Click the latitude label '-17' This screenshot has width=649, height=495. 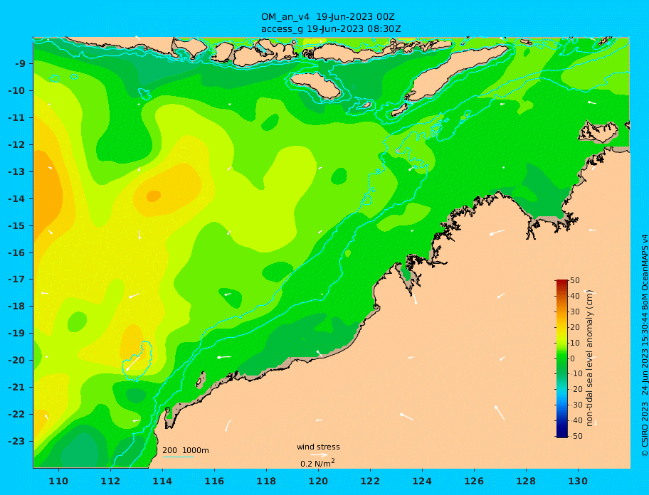tap(17, 279)
